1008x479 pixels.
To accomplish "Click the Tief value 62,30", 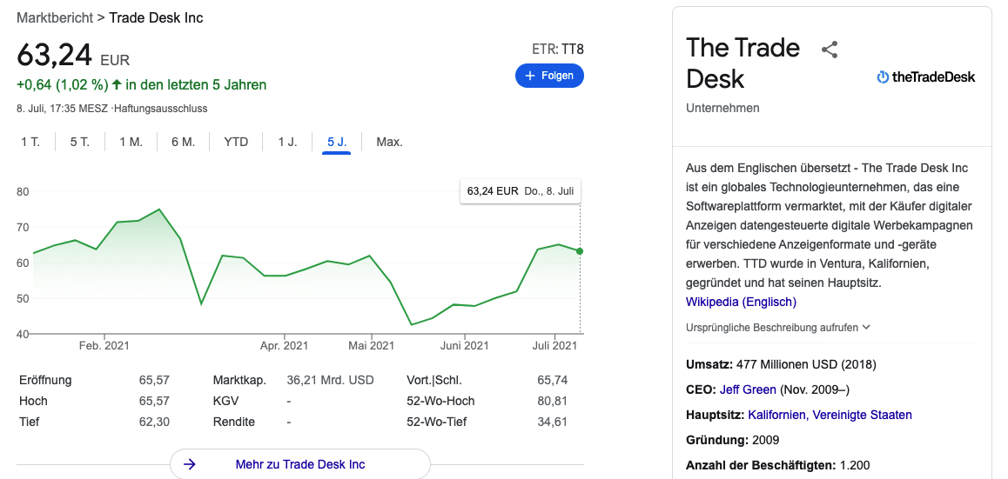I will pos(154,422).
